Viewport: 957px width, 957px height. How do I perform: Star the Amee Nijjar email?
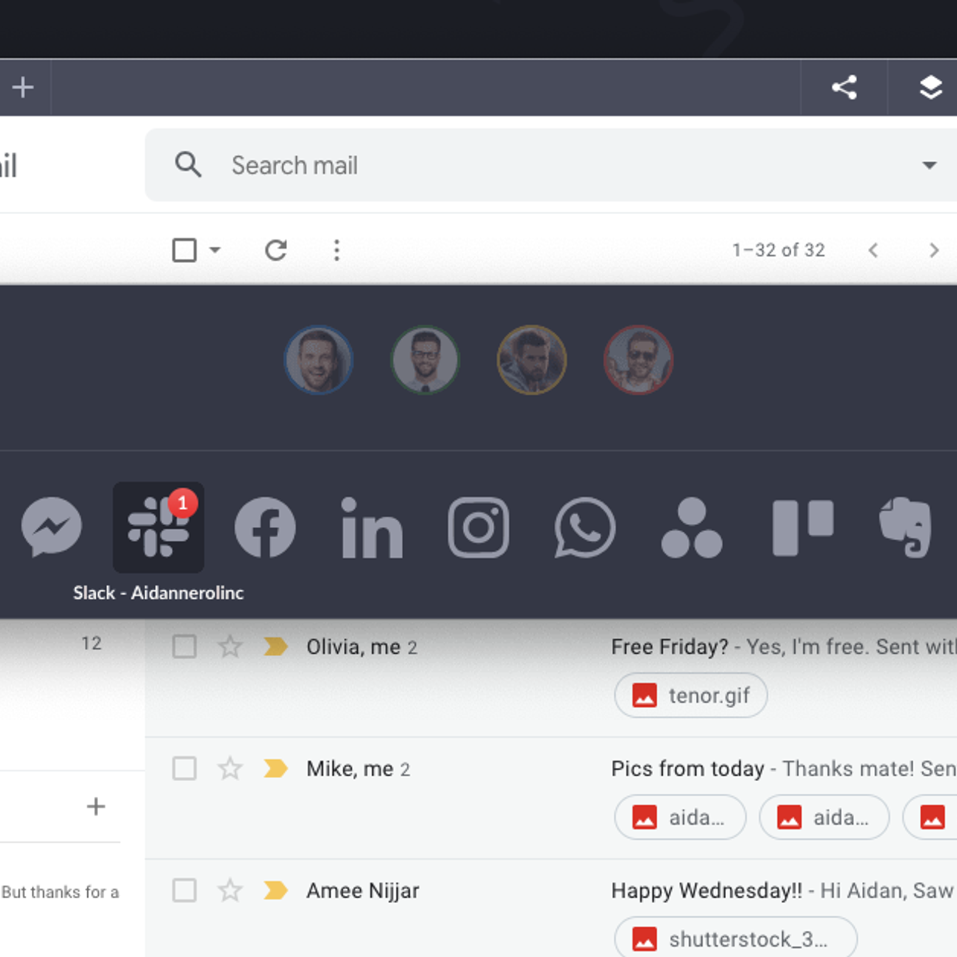pos(230,891)
